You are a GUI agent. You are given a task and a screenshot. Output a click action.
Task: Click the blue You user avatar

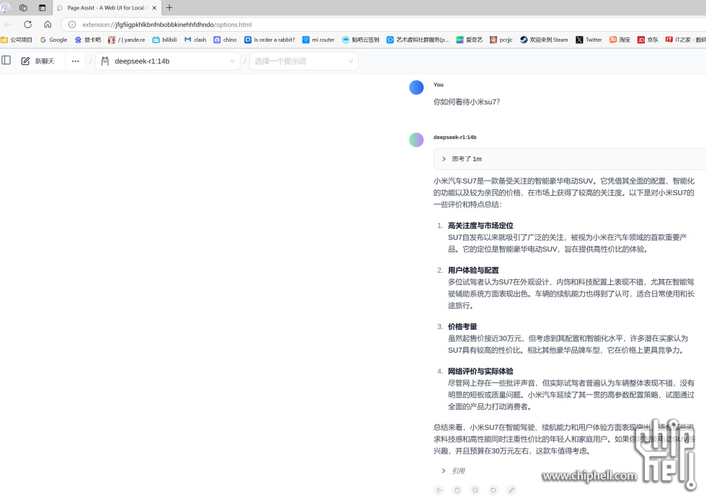[416, 87]
